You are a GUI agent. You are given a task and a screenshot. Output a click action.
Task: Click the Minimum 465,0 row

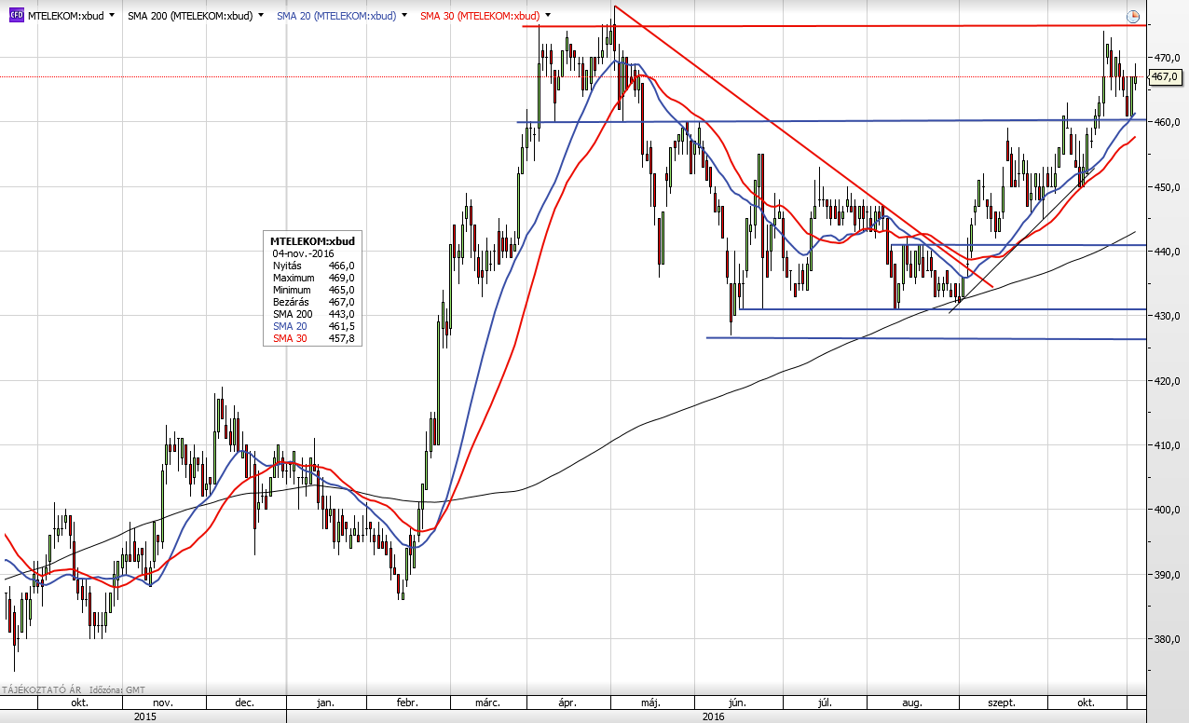click(313, 290)
